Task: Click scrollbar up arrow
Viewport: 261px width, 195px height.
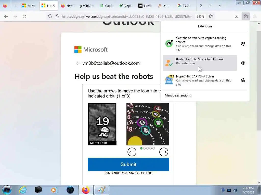Action: click(x=259, y=24)
